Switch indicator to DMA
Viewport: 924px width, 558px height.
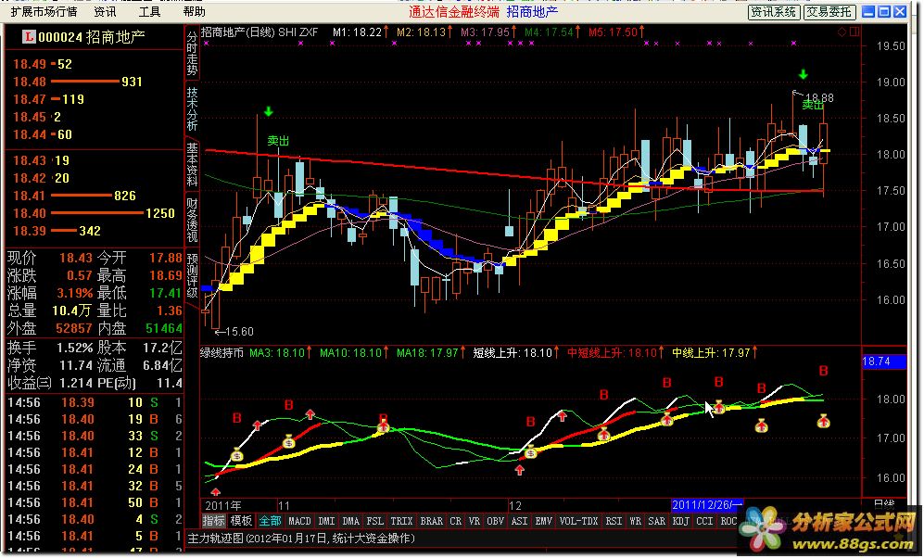coord(350,521)
